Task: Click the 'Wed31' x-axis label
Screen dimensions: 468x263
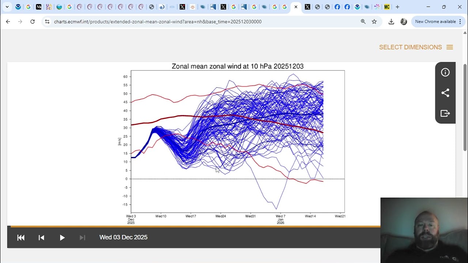Action: 250,216
